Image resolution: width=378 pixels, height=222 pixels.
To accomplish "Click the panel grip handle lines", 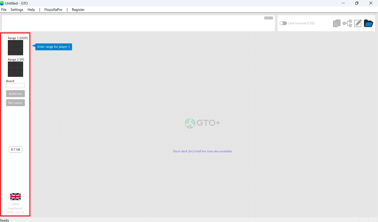I will [x=269, y=18].
